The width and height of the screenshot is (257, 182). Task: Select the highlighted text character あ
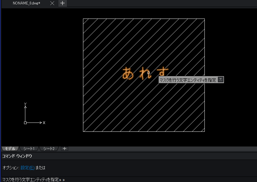[x=128, y=73]
